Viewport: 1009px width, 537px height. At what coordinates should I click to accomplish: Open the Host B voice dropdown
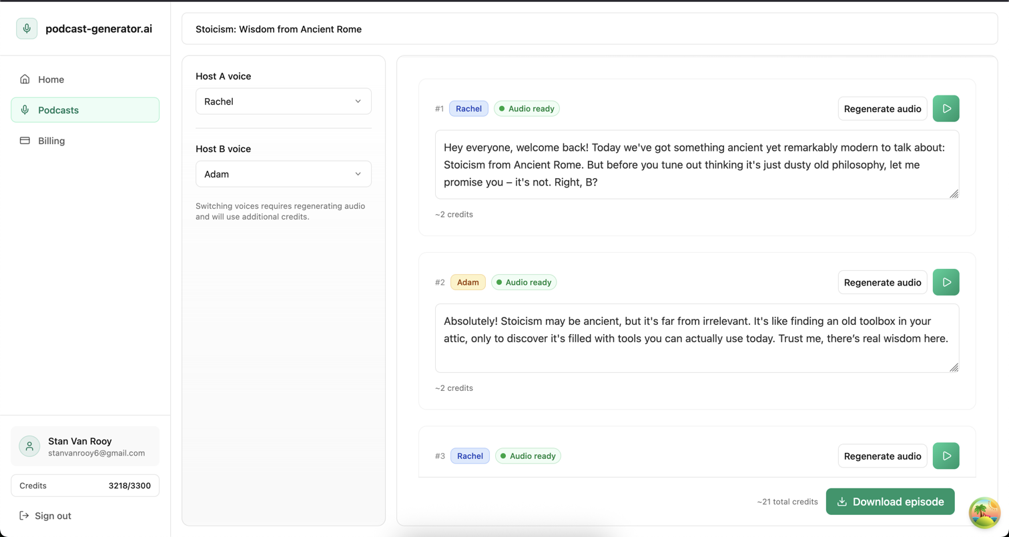283,174
